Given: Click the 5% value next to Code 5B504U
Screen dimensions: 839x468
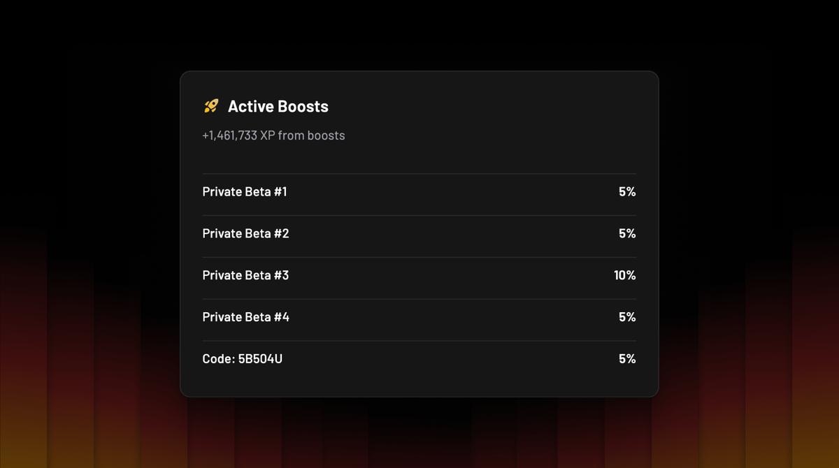Looking at the screenshot, I should [x=627, y=358].
